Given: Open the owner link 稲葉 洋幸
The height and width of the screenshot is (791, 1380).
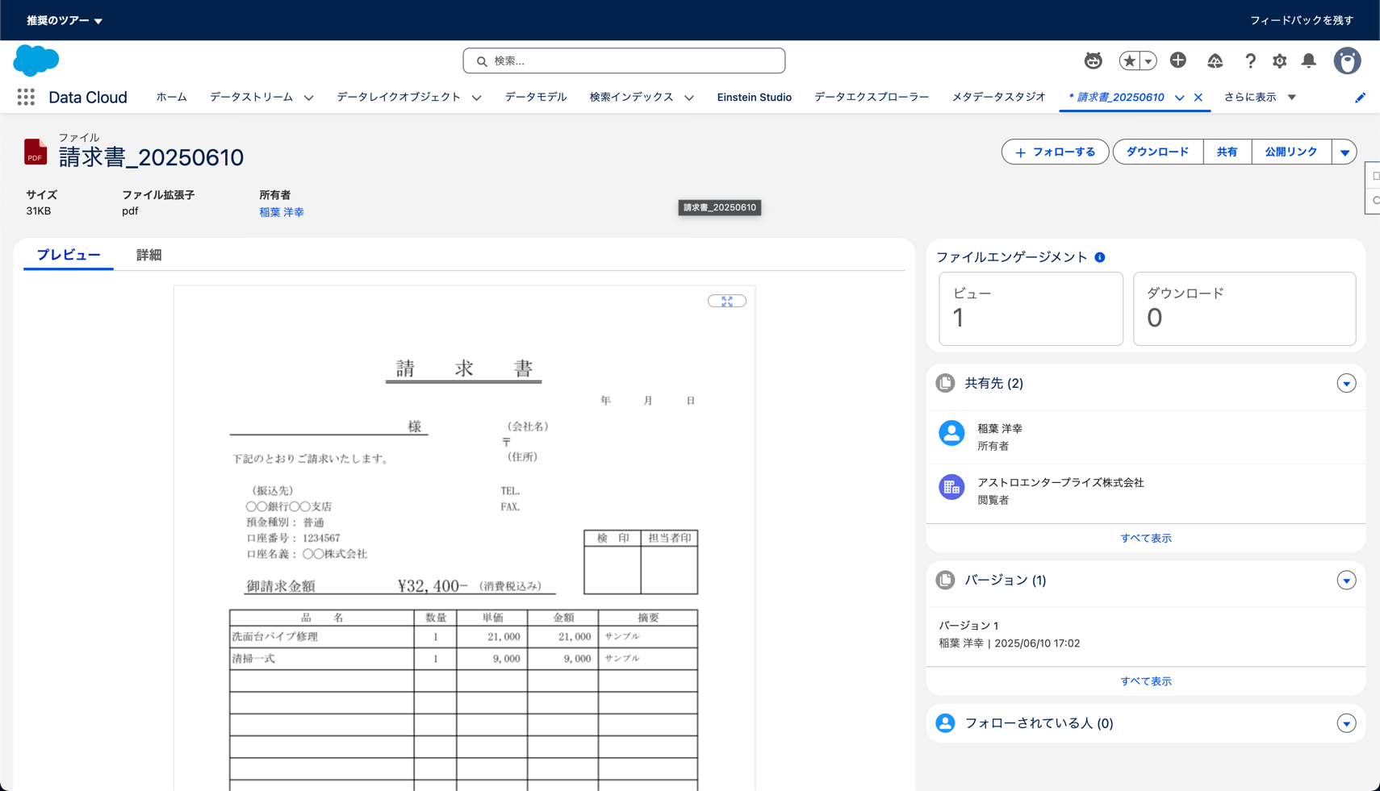Looking at the screenshot, I should click(281, 212).
